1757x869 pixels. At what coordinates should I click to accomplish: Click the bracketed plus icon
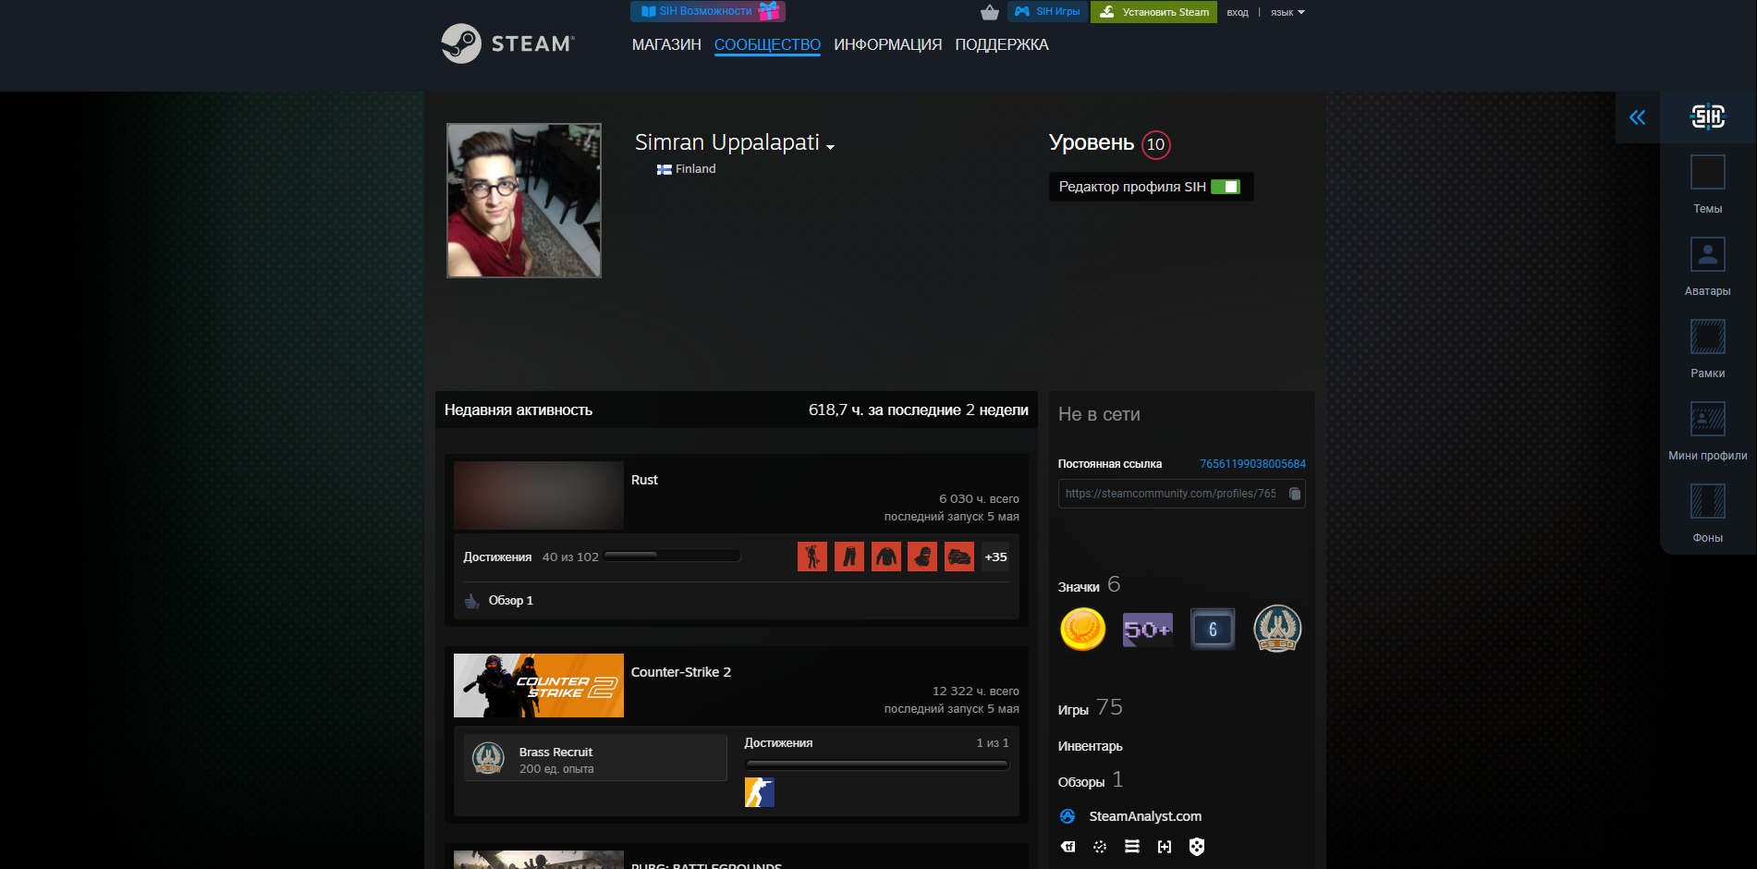(x=1165, y=847)
